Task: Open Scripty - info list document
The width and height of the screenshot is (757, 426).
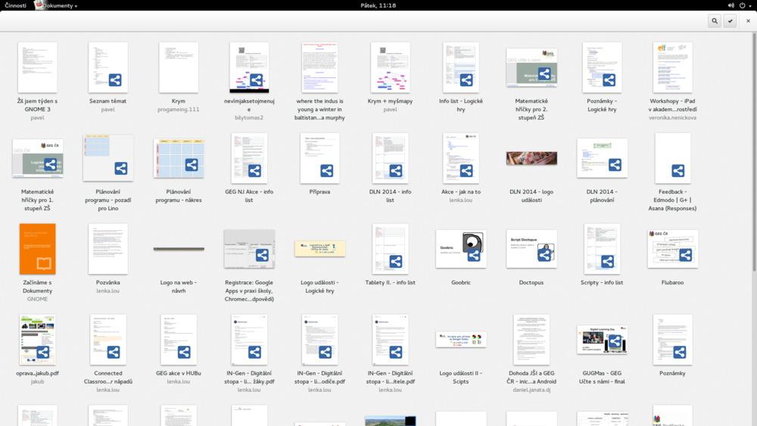Action: pyautogui.click(x=602, y=249)
